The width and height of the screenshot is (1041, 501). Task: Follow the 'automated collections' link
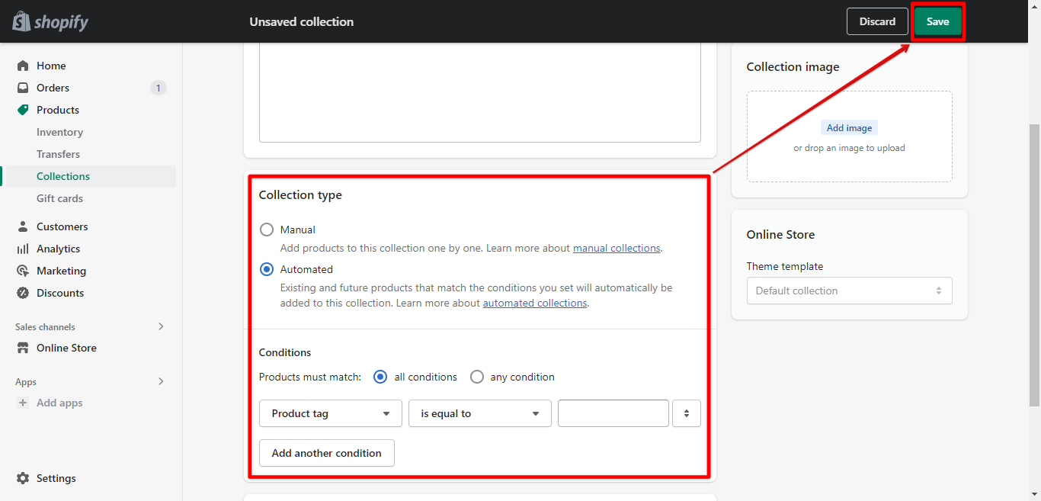click(535, 303)
